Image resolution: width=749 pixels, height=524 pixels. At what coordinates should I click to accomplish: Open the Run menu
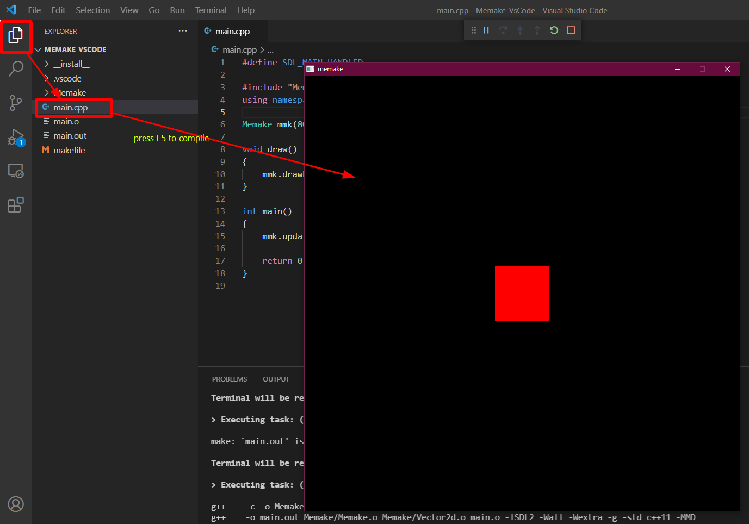[177, 10]
